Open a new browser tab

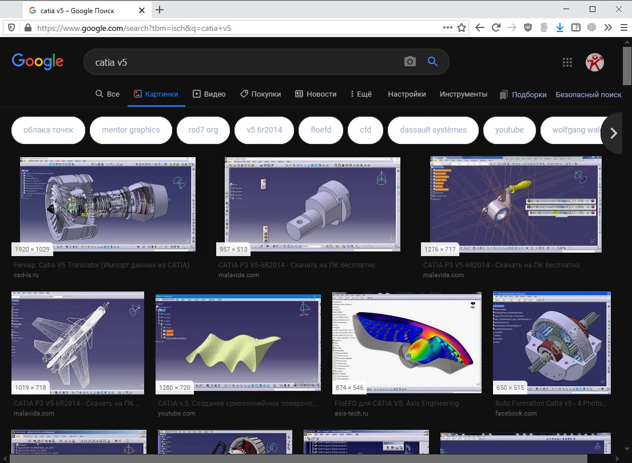click(160, 10)
